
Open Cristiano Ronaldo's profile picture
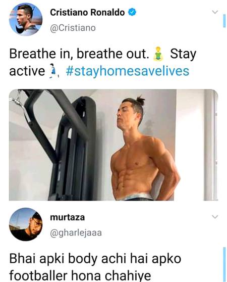26,20
